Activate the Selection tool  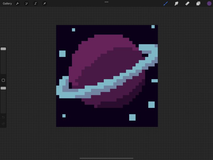tap(36, 3)
